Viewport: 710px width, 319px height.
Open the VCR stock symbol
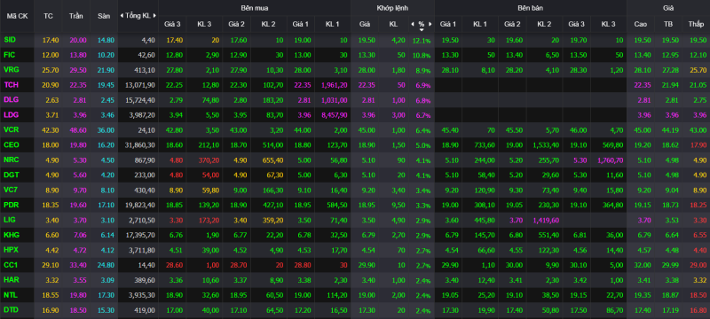pyautogui.click(x=11, y=129)
